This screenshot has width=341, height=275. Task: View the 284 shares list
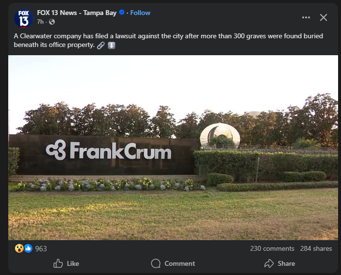point(316,248)
